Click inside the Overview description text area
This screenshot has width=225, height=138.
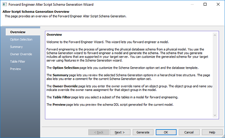(x=129, y=75)
